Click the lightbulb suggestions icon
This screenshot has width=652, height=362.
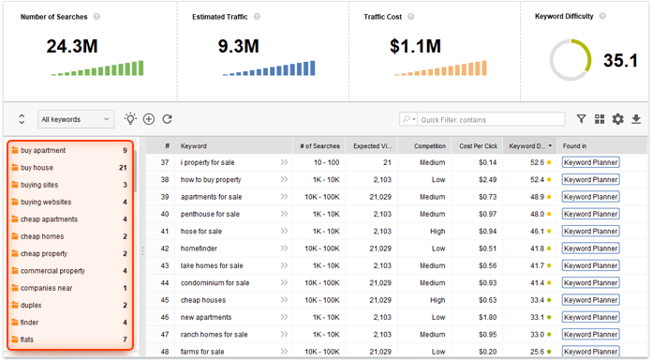(130, 119)
